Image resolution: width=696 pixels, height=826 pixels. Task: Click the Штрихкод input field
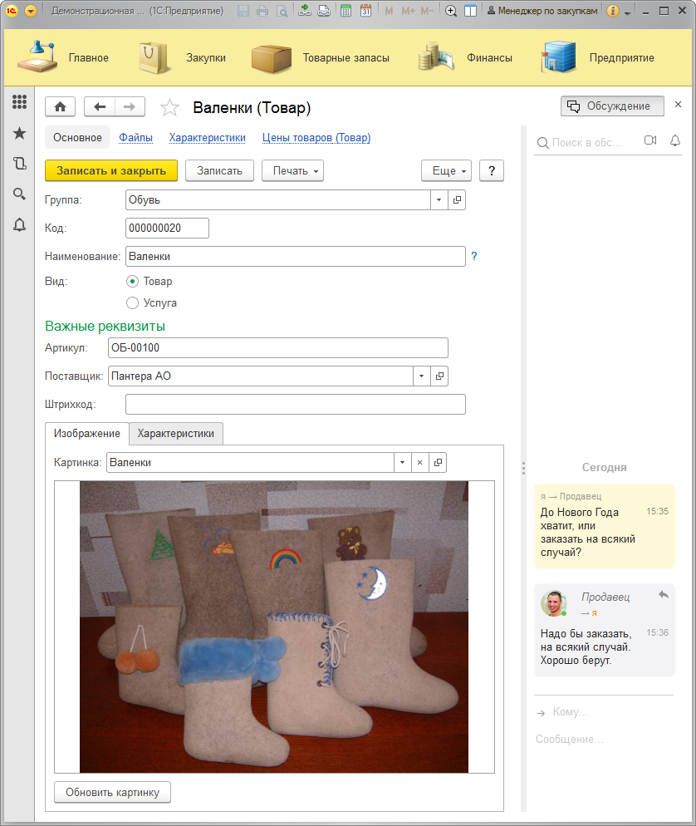click(295, 405)
